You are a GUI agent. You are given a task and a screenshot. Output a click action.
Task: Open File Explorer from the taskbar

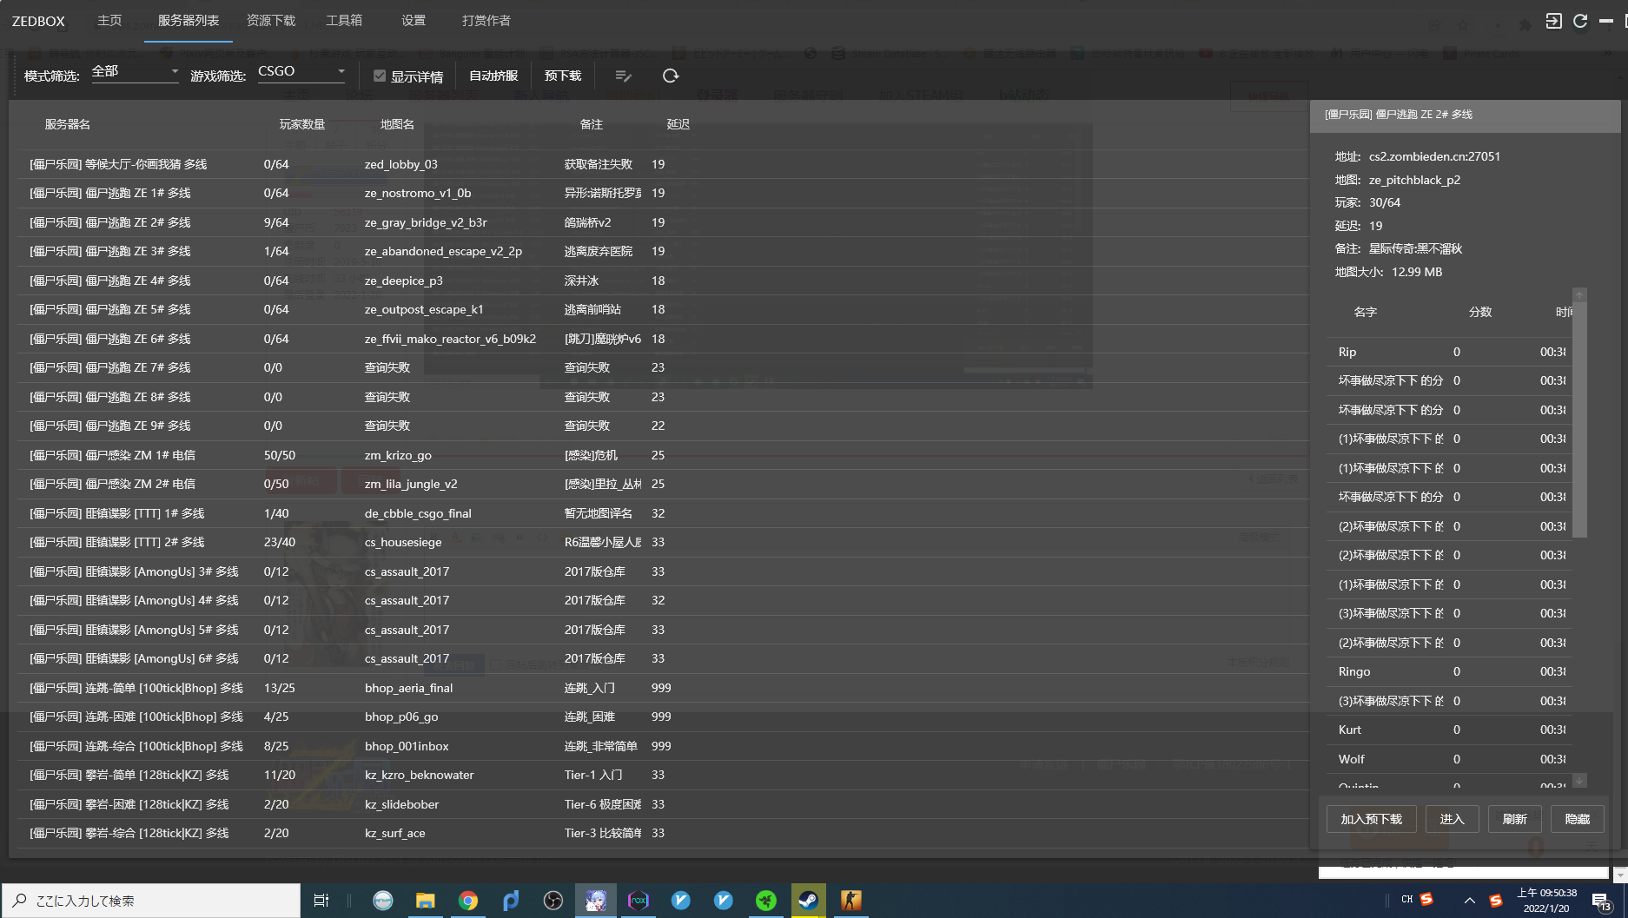[425, 901]
